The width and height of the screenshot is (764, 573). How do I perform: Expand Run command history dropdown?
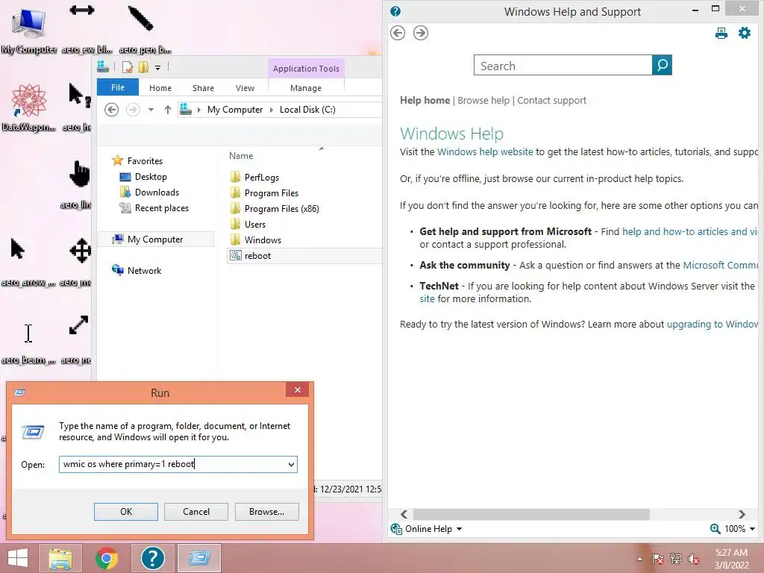coord(292,464)
